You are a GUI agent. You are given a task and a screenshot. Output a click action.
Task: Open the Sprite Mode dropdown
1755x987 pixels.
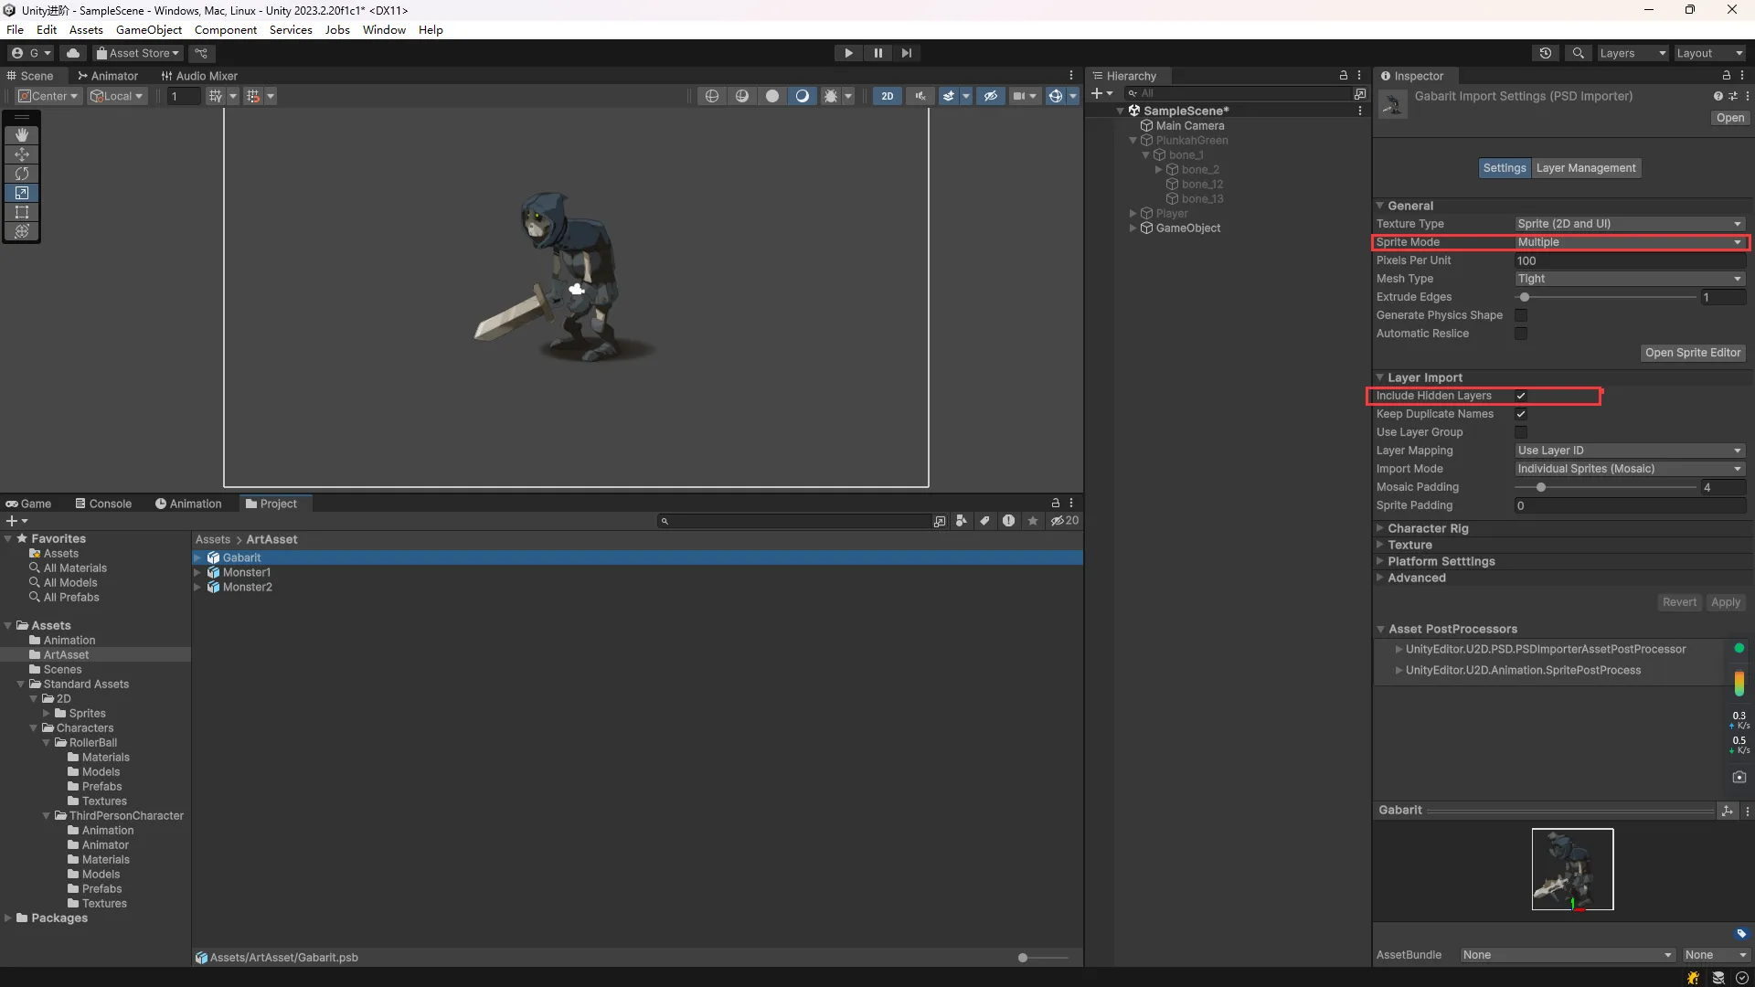point(1629,242)
